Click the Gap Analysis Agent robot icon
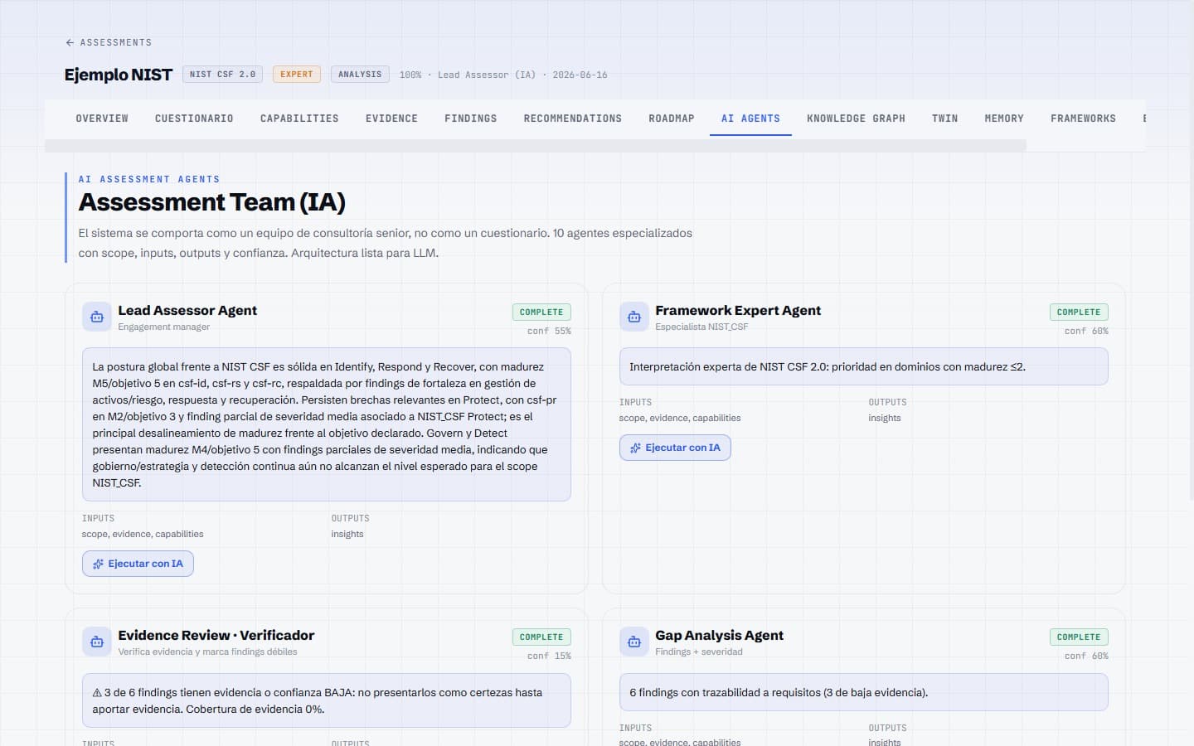 pyautogui.click(x=634, y=642)
